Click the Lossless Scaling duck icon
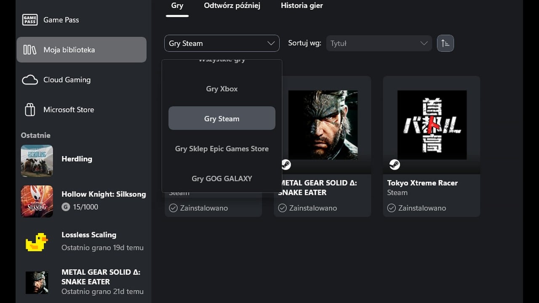Viewport: 539px width, 303px height. 37,242
